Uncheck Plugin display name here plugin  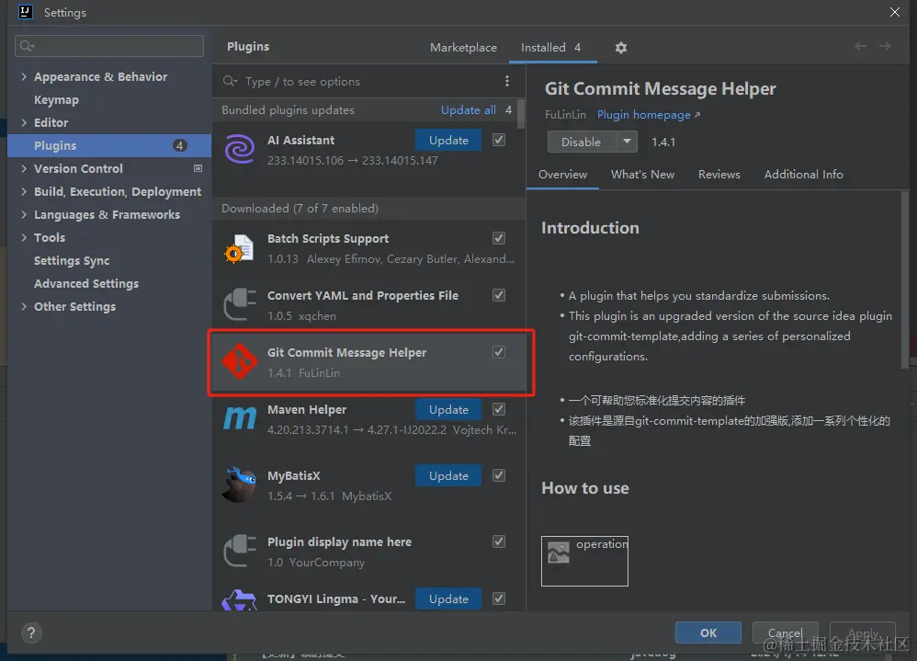(x=499, y=541)
